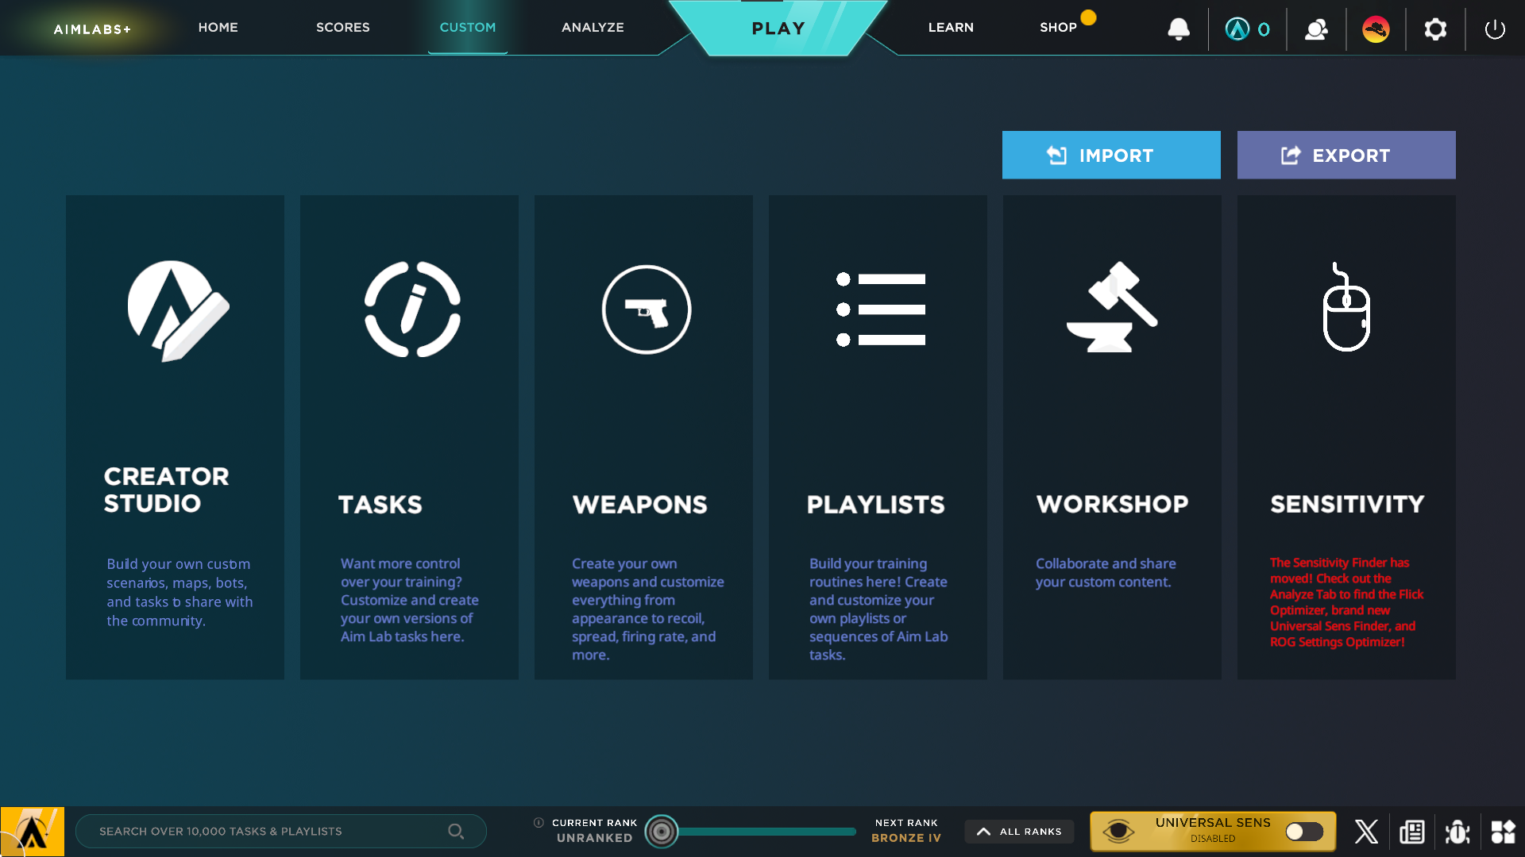Expand the All Ranks chevron
This screenshot has width=1525, height=857.
point(983,832)
